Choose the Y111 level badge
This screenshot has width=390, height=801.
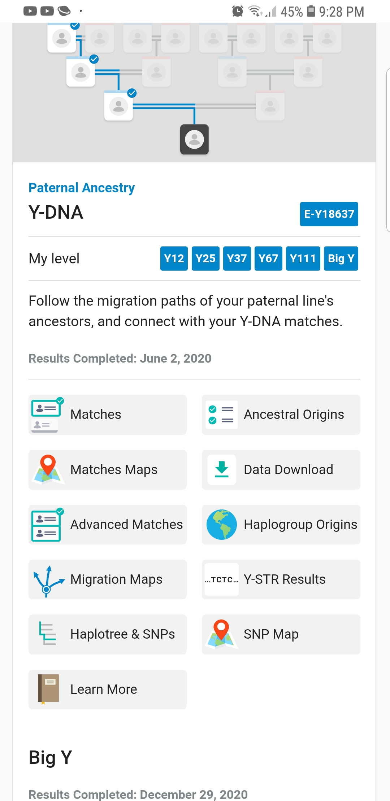pos(303,258)
